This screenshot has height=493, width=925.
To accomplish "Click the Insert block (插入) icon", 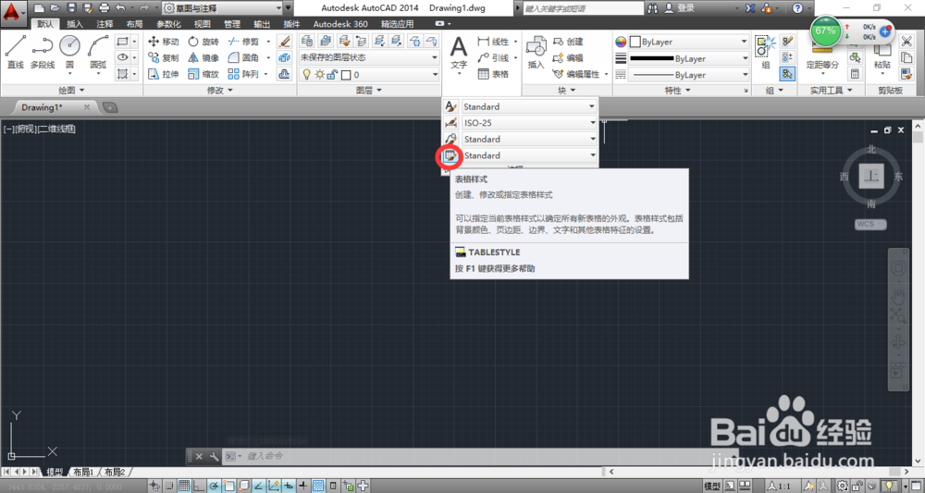I will coord(536,53).
